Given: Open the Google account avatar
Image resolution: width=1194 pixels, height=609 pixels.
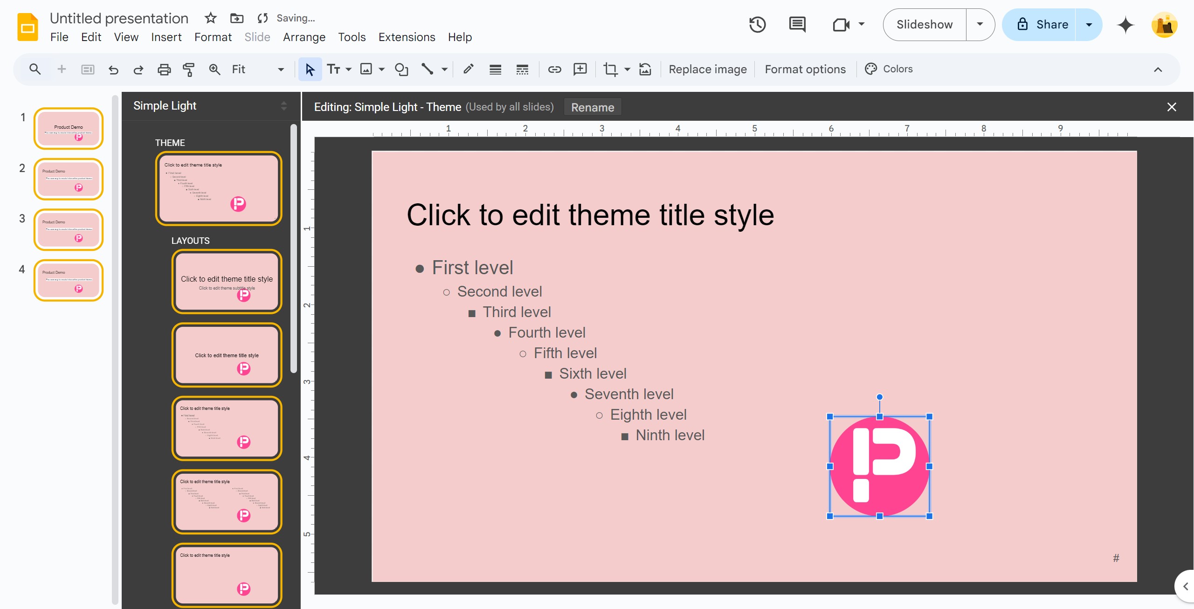Looking at the screenshot, I should point(1164,25).
